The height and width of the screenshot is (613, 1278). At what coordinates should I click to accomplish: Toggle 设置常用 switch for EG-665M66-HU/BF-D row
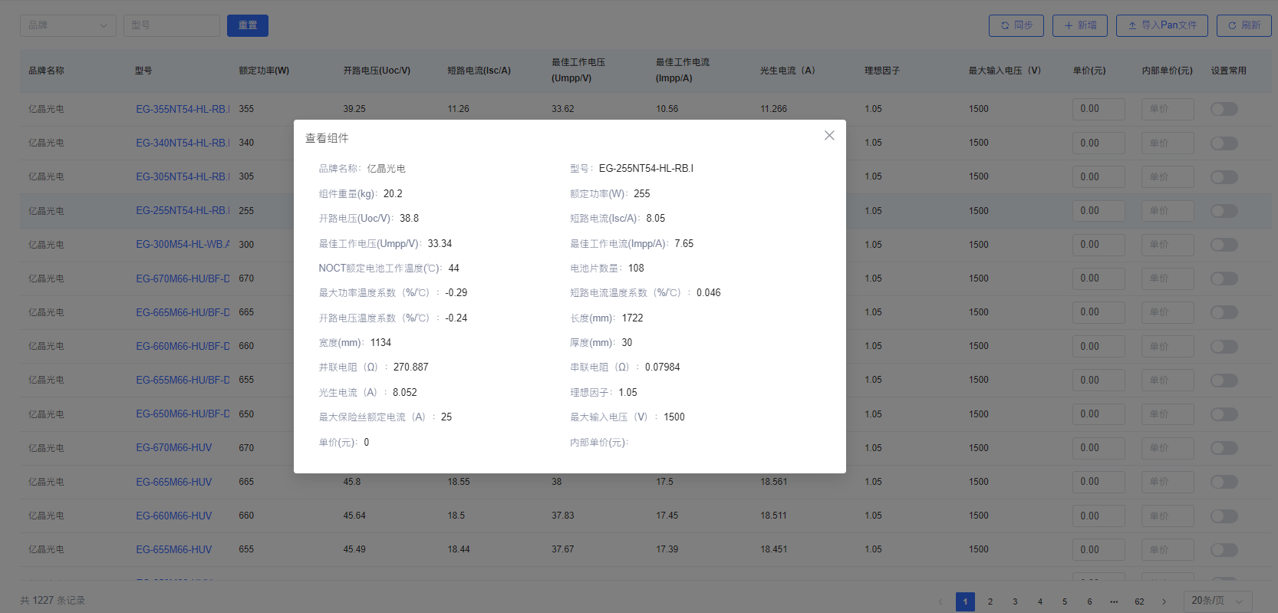1224,312
